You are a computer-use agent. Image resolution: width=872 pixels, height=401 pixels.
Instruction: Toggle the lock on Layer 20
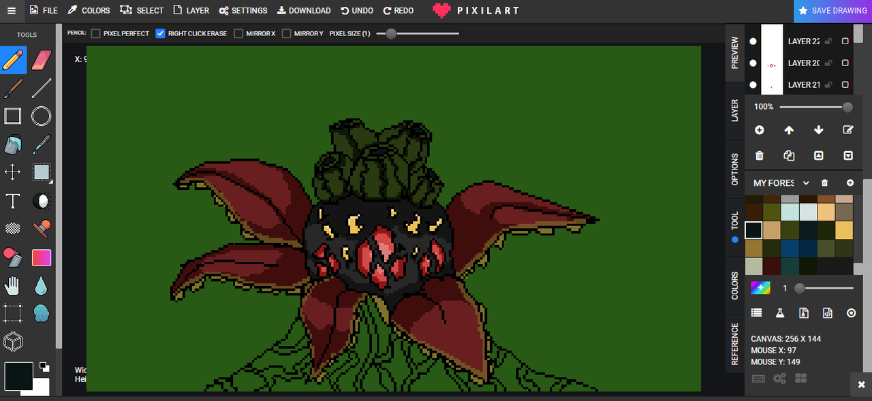tap(828, 63)
